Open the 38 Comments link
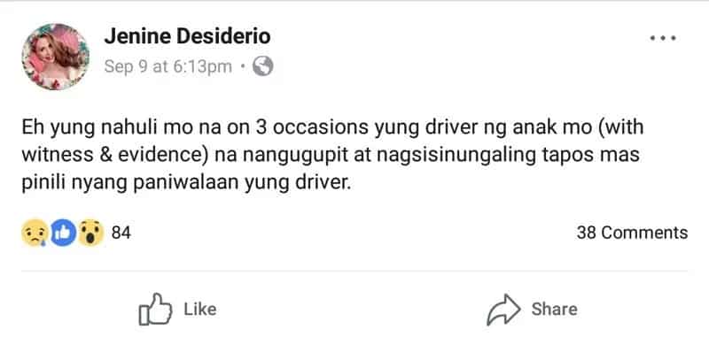This screenshot has height=337, width=709. click(x=632, y=233)
